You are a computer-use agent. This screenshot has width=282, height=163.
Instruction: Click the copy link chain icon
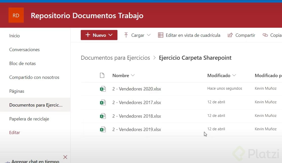coord(265,35)
